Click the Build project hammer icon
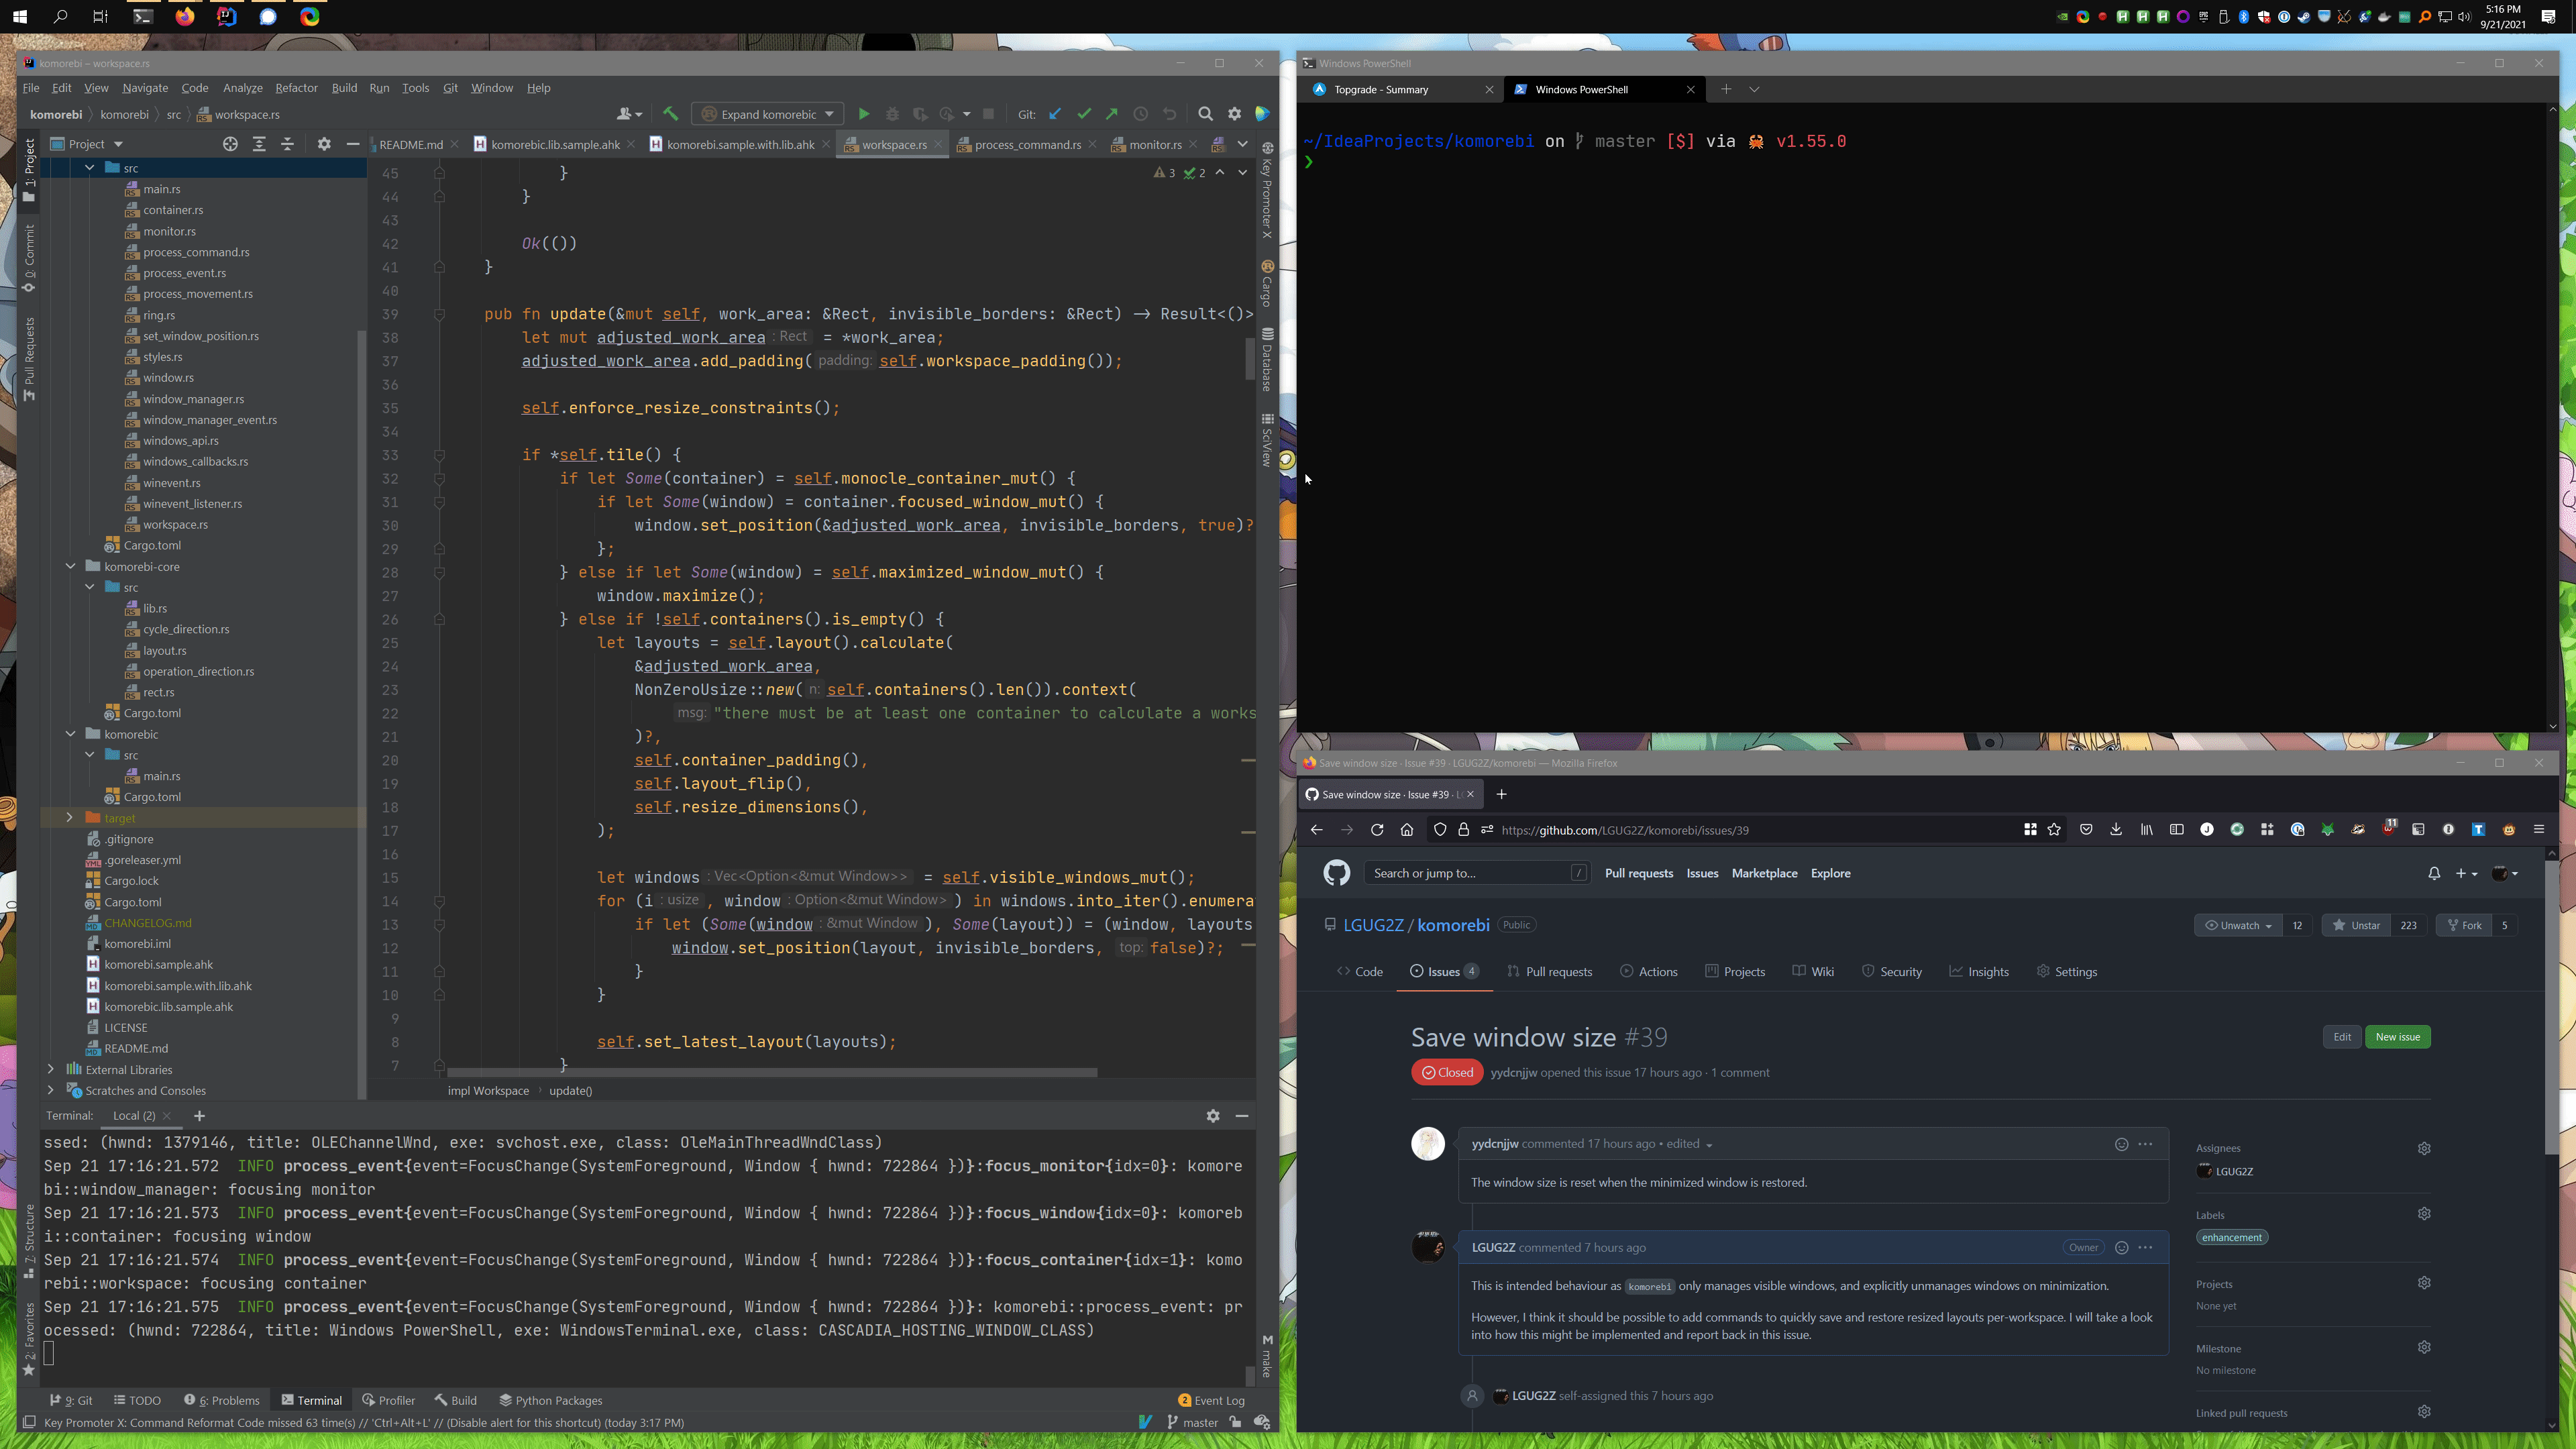 [670, 114]
